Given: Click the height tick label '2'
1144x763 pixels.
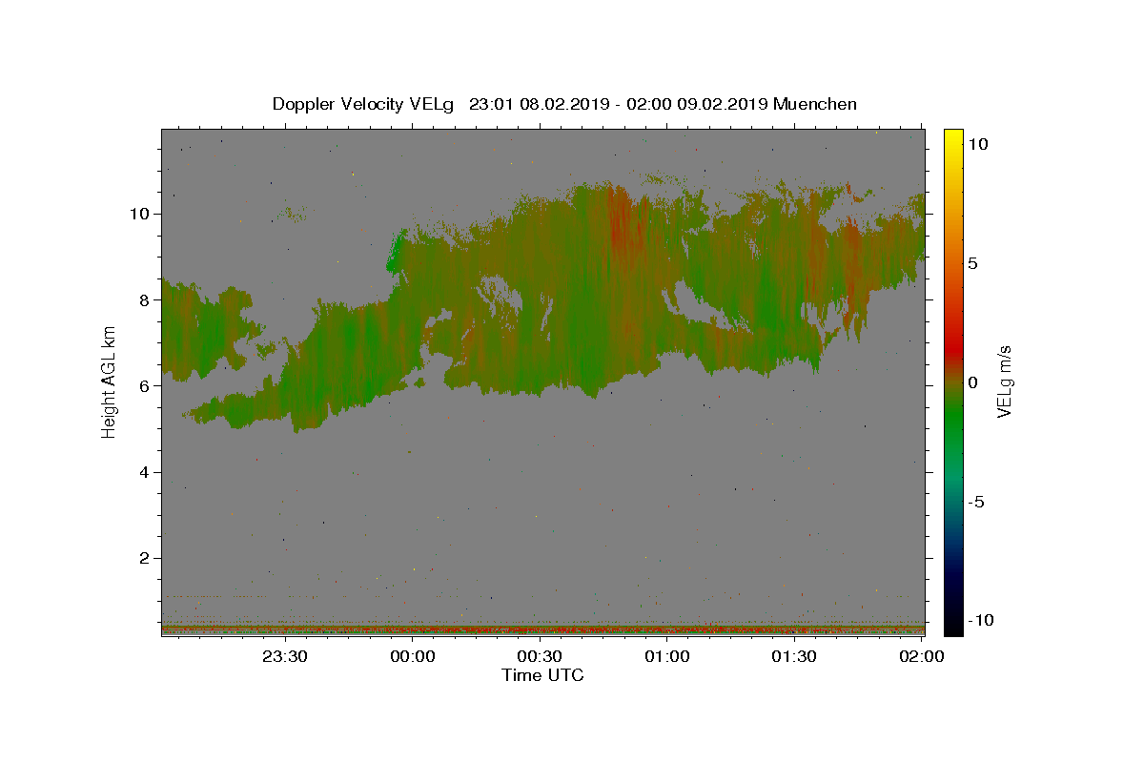Looking at the screenshot, I should point(146,558).
